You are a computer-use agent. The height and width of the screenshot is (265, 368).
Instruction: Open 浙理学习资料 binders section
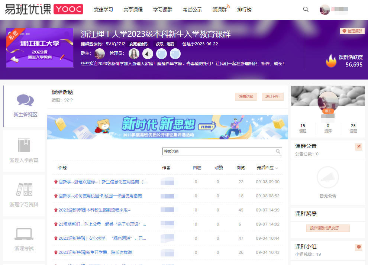pos(24,195)
